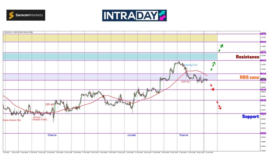Click the GDP AS annotation
Screen dimensions: 269x154
tap(185, 82)
